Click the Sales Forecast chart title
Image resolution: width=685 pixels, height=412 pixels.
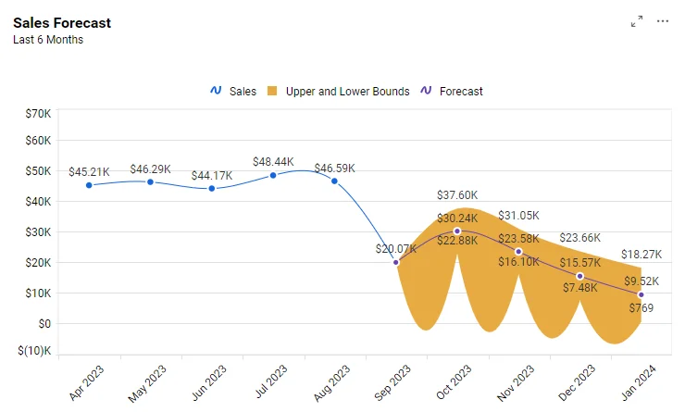(x=62, y=23)
